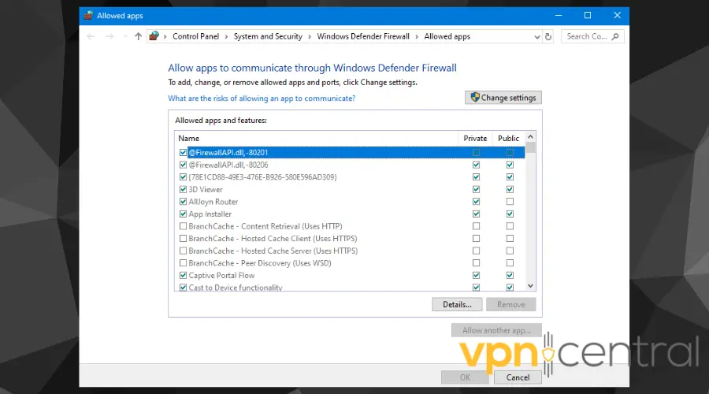Screen dimensions: 709x394
Task: Click the Back navigation arrow
Action: (x=91, y=36)
